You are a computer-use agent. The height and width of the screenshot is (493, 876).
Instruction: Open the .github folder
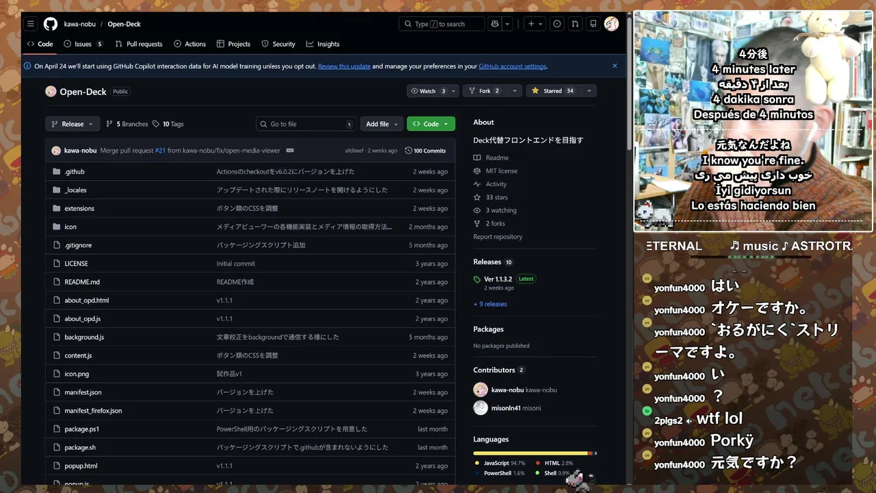(x=75, y=172)
